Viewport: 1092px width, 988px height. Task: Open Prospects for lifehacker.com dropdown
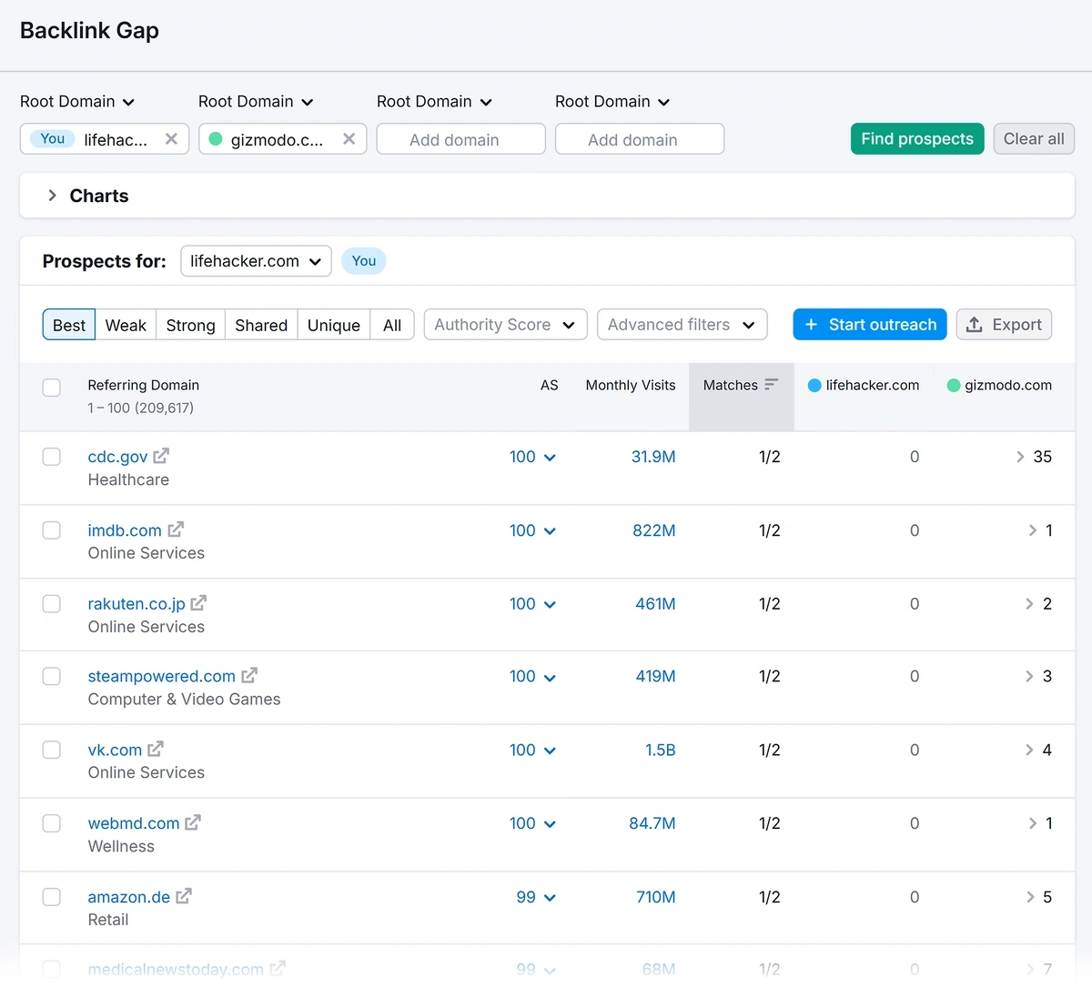(x=256, y=261)
